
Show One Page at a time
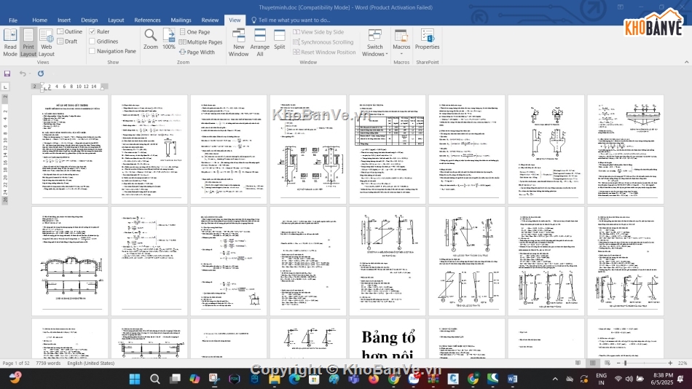[x=194, y=32]
